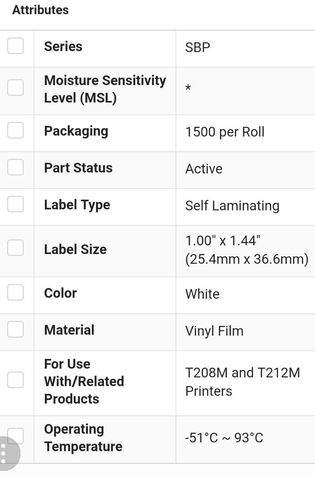Screen dimensions: 315x477
Task: Click the White color value
Action: [202, 294]
